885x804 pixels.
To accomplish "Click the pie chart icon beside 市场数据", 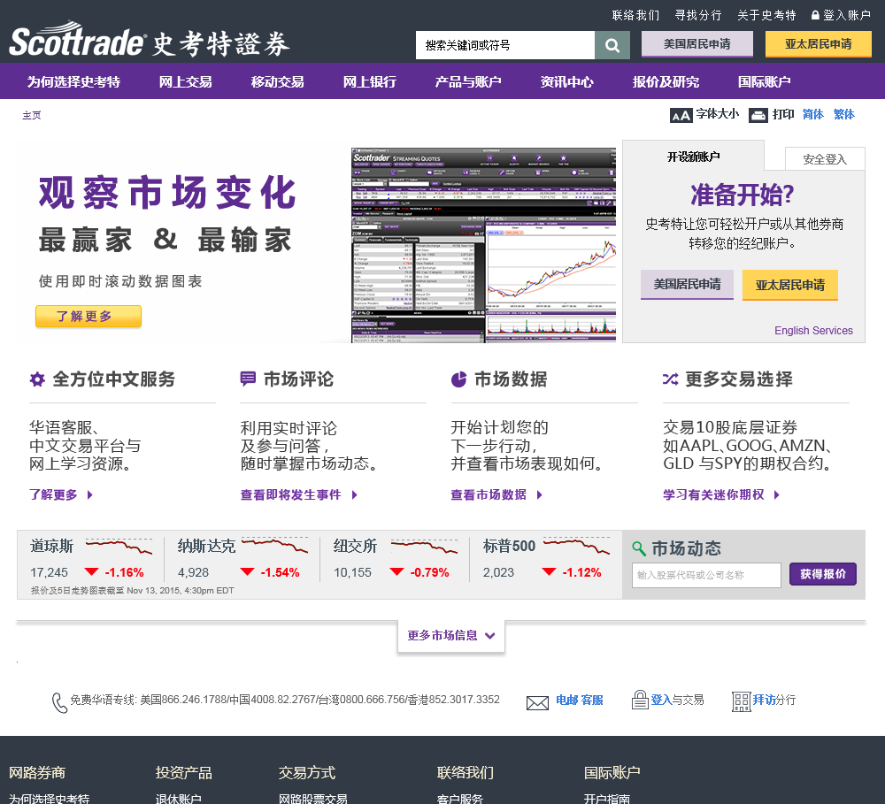I will pyautogui.click(x=458, y=379).
